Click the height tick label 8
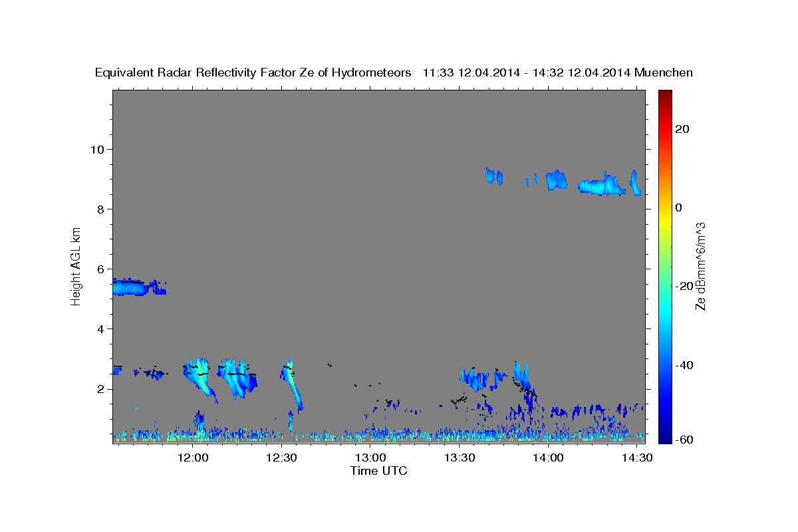 [100, 209]
